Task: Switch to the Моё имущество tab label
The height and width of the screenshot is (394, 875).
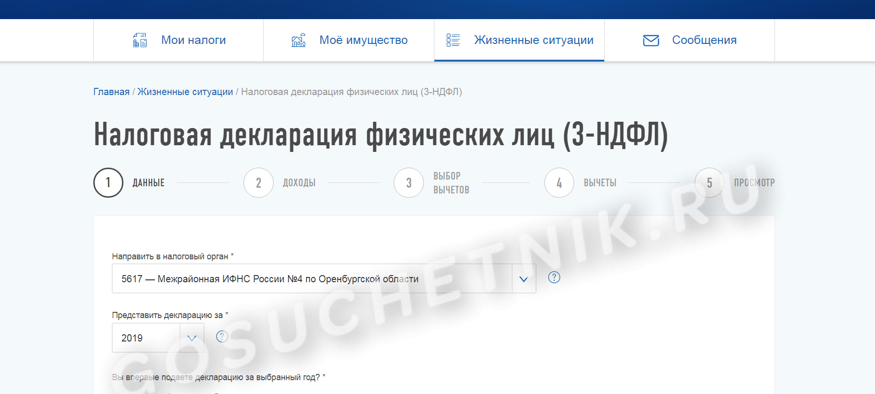Action: coord(363,40)
